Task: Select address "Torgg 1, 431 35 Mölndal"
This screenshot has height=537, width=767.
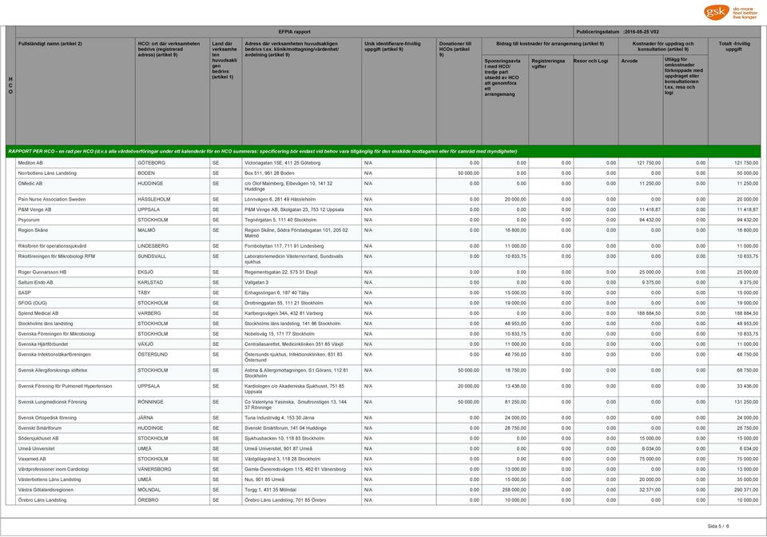Action: pyautogui.click(x=302, y=490)
